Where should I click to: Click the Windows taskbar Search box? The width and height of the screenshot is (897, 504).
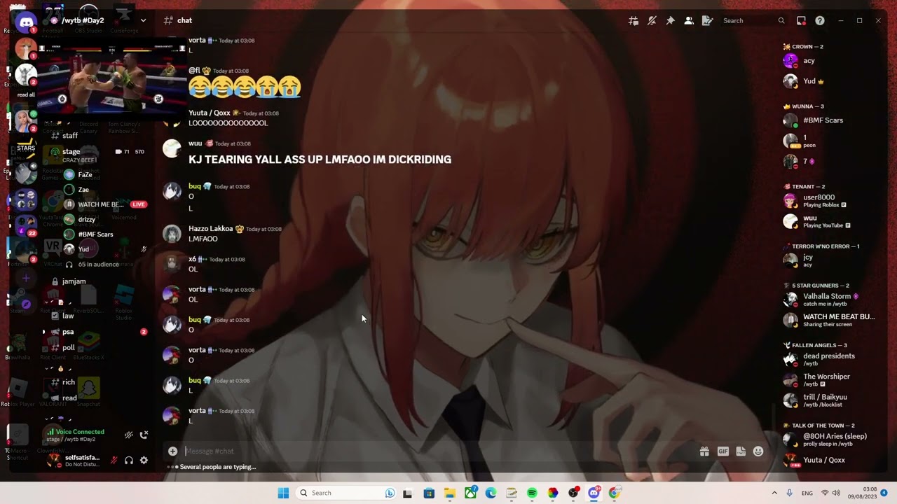346,493
